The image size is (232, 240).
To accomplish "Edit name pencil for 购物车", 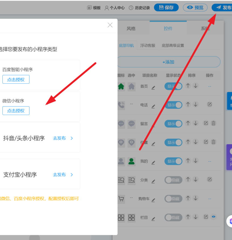I will [x=153, y=200].
